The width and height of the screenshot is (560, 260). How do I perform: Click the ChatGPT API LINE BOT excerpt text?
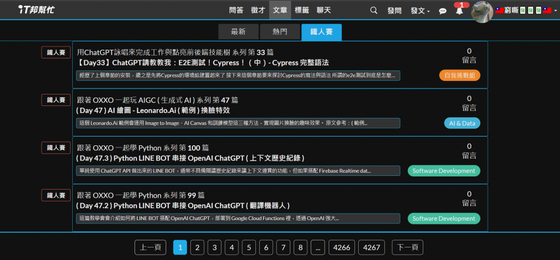(x=238, y=171)
